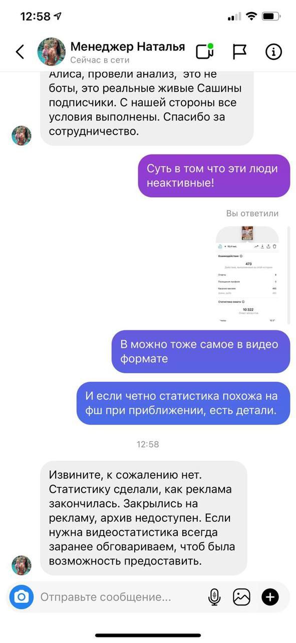Tap the sender avatar beside 'Спасибо за сотрудничество' message
This screenshot has height=643, width=296.
click(22, 136)
